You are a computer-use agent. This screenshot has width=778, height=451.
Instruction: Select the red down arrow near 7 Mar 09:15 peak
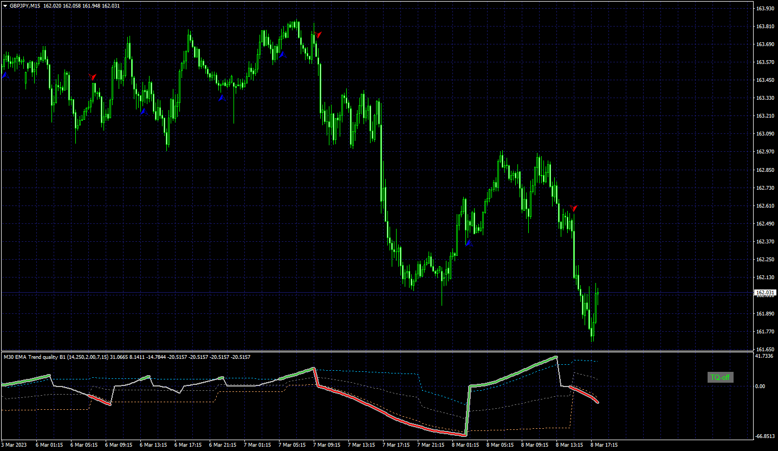tap(319, 35)
